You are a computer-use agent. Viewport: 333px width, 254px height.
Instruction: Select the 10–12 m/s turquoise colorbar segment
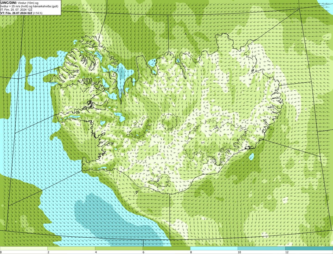click(x=262, y=248)
